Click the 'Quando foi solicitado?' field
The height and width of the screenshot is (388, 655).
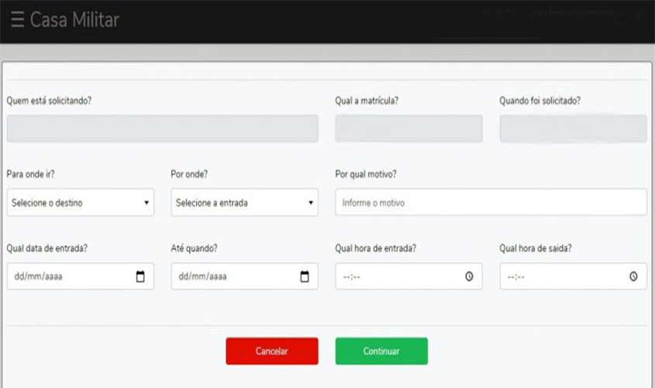[x=573, y=129]
